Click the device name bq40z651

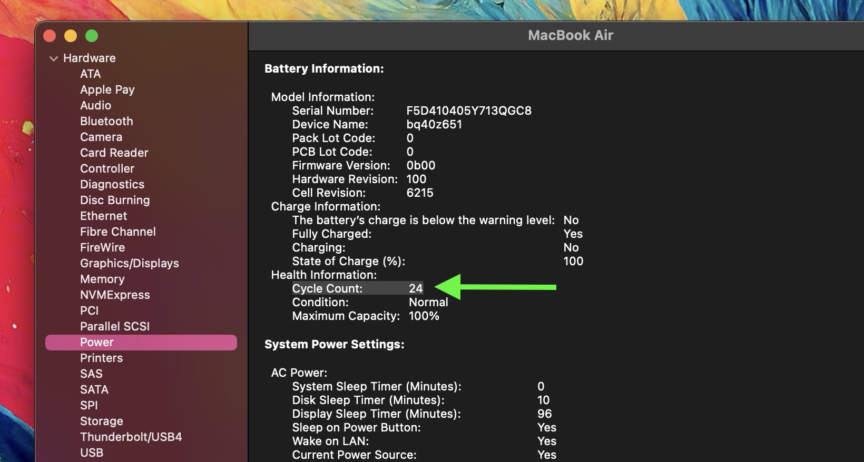coord(434,124)
